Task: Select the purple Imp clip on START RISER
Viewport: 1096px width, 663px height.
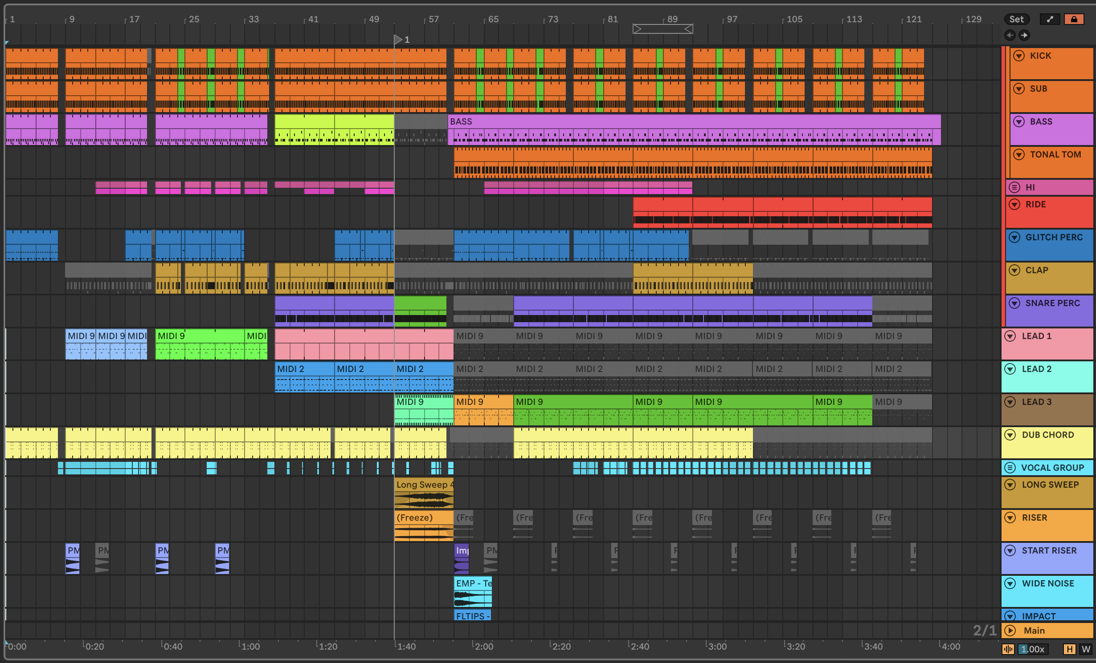Action: [461, 558]
